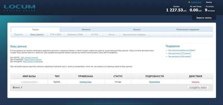
Task: Click the ТИП column header
Action: [x=57, y=76]
